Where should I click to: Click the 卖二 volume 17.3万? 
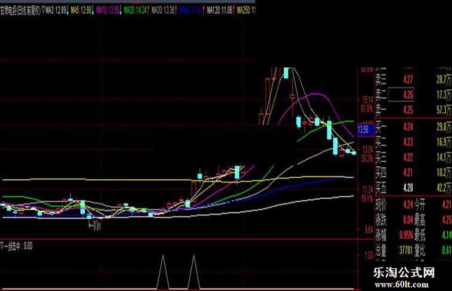pos(444,95)
